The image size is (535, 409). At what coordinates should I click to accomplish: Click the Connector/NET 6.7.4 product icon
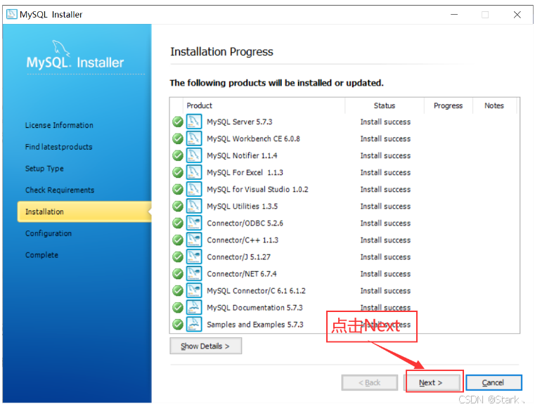(x=194, y=273)
